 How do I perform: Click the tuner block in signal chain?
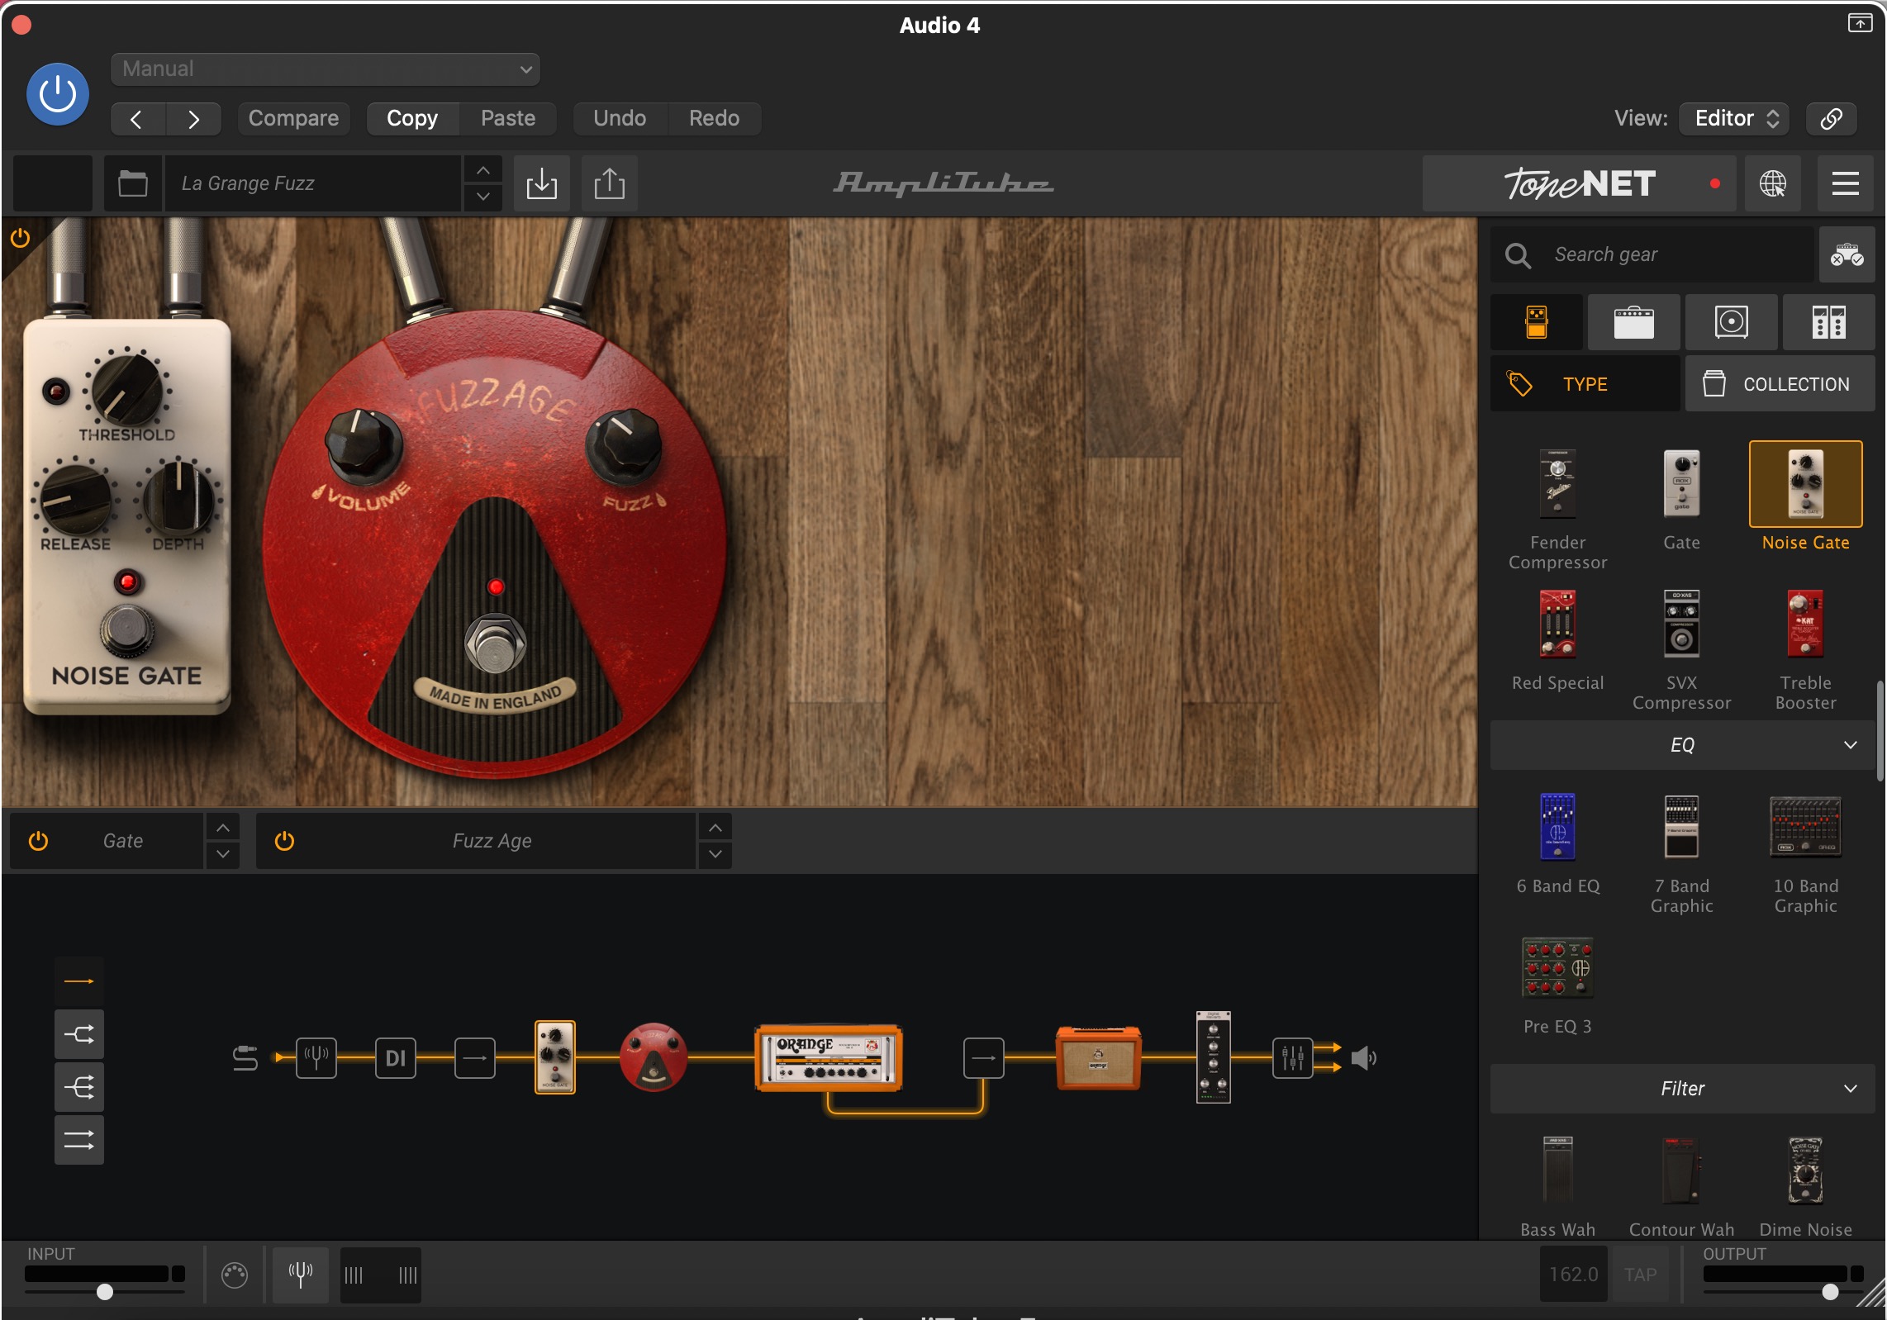pyautogui.click(x=316, y=1057)
